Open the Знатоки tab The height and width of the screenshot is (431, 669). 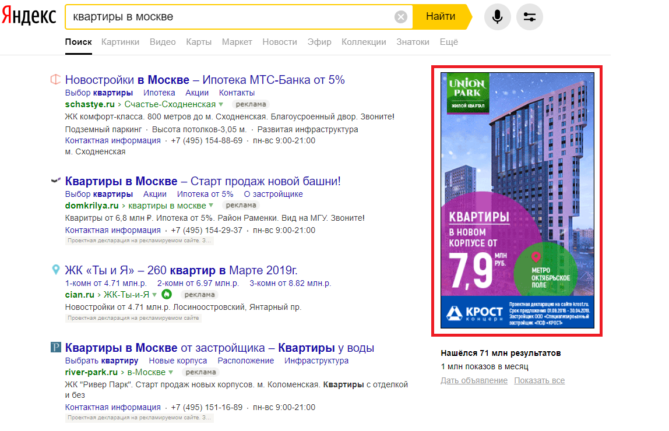coord(413,42)
